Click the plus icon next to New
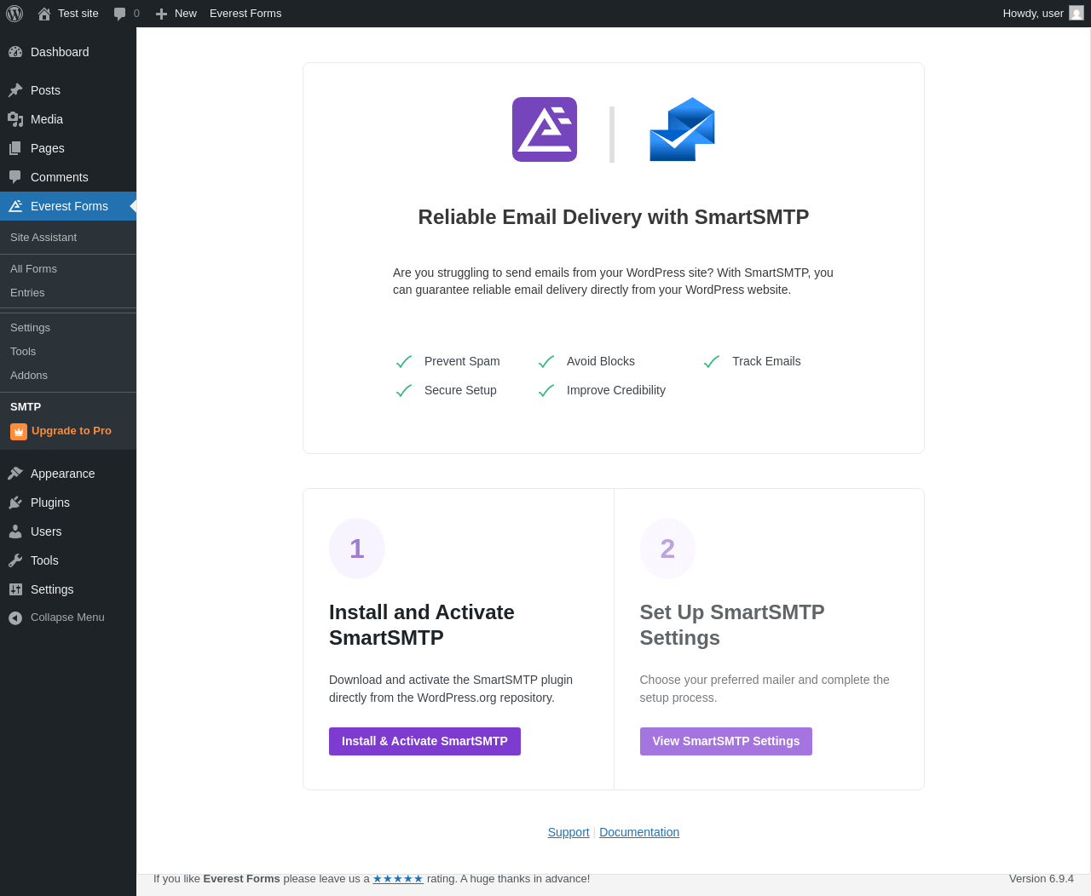Image resolution: width=1091 pixels, height=896 pixels. (x=161, y=14)
